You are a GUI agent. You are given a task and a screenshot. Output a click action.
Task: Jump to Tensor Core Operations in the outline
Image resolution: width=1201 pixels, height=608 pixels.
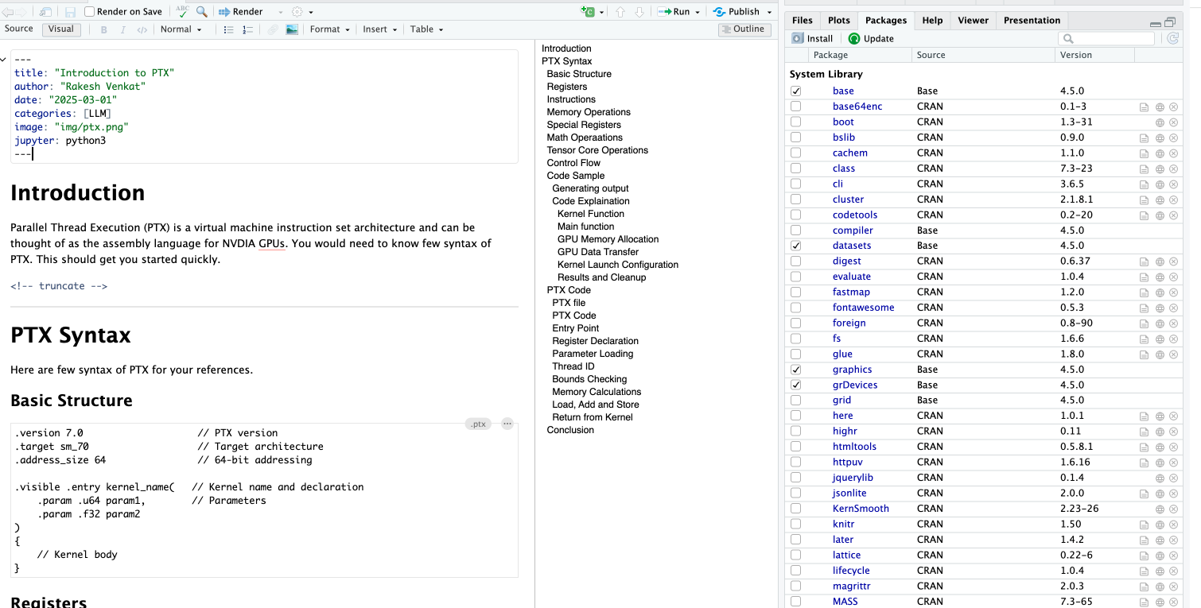pyautogui.click(x=597, y=150)
